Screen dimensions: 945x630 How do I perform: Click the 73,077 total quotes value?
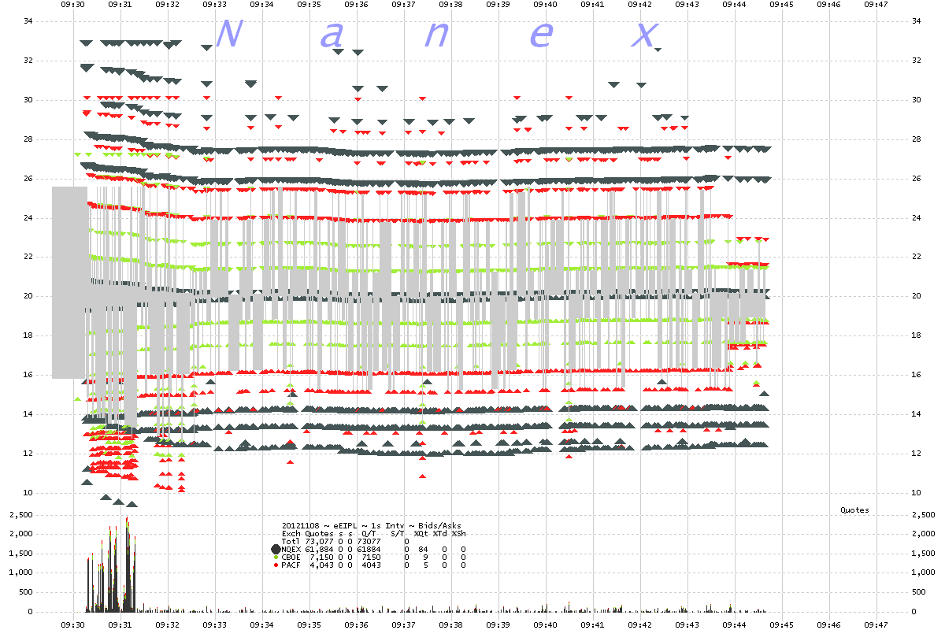coord(319,541)
